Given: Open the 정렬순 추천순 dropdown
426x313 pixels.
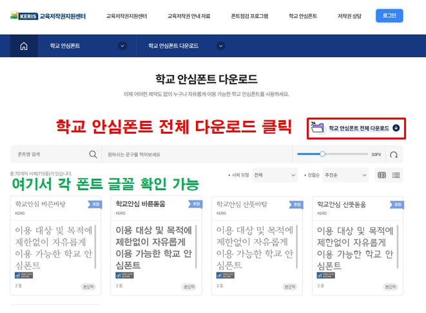Looking at the screenshot, I should click(345, 175).
